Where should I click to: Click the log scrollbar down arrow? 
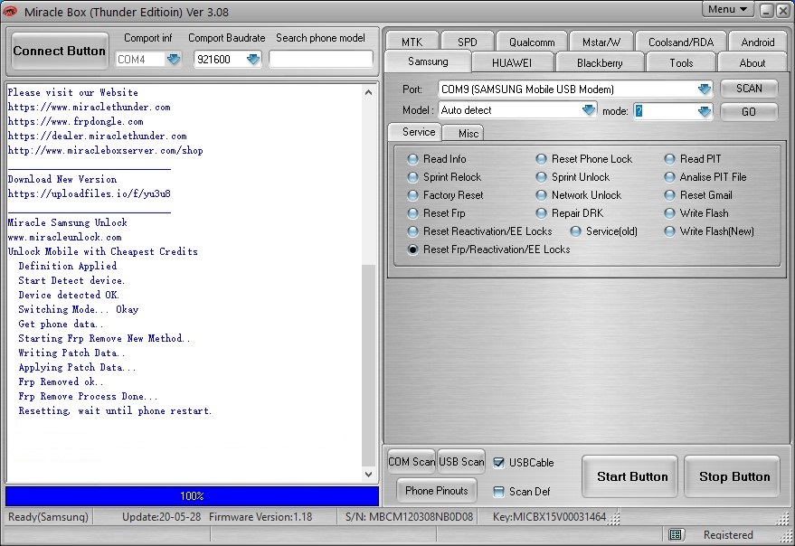369,475
